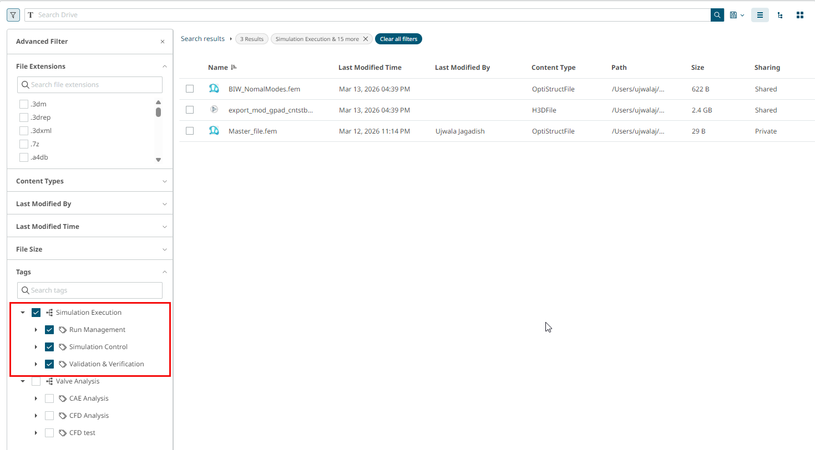Click the H3D file play icon
815x450 pixels.
(214, 110)
